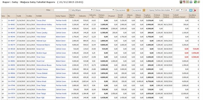This screenshot has width=203, height=100.
Task: Click order total 11.400,00 in row 16
Action: tap(75, 82)
